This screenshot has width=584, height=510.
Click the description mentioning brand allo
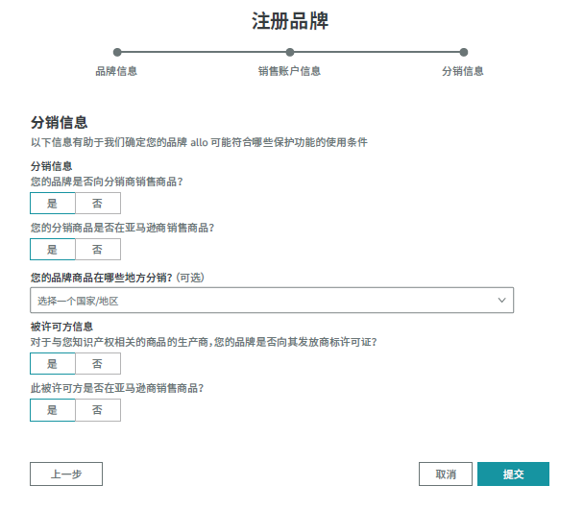point(199,142)
